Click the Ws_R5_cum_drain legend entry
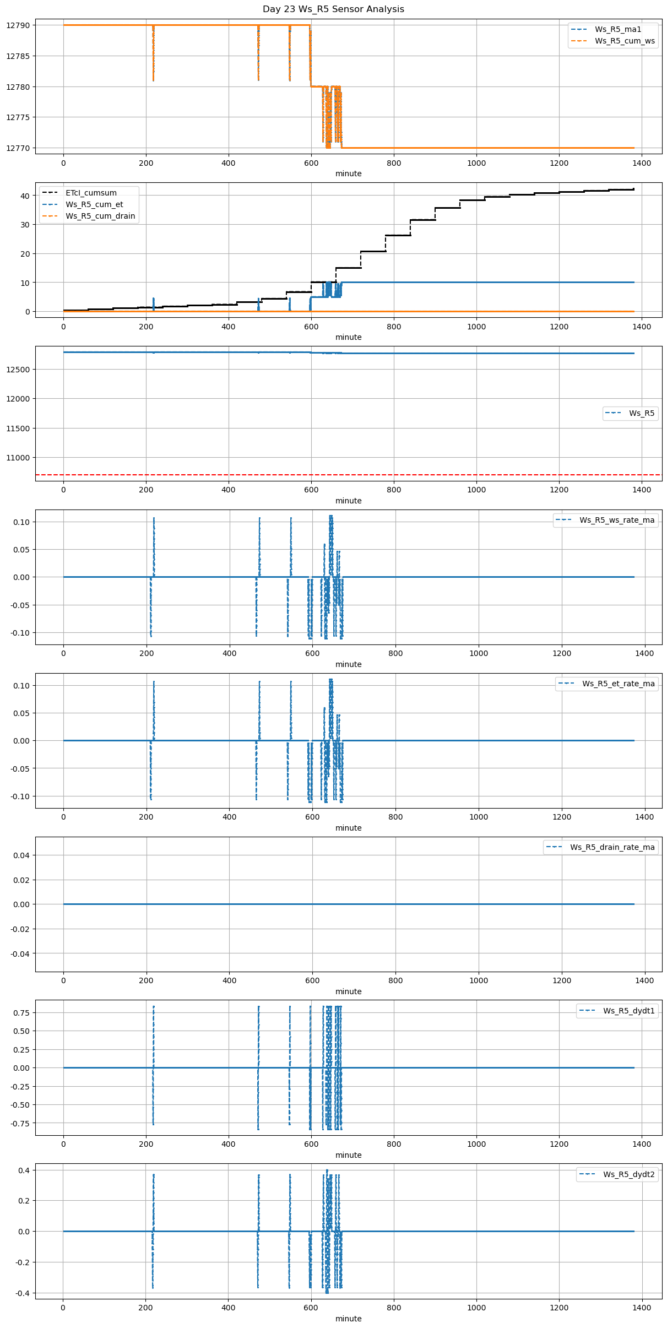This screenshot has height=1328, width=667. [100, 216]
